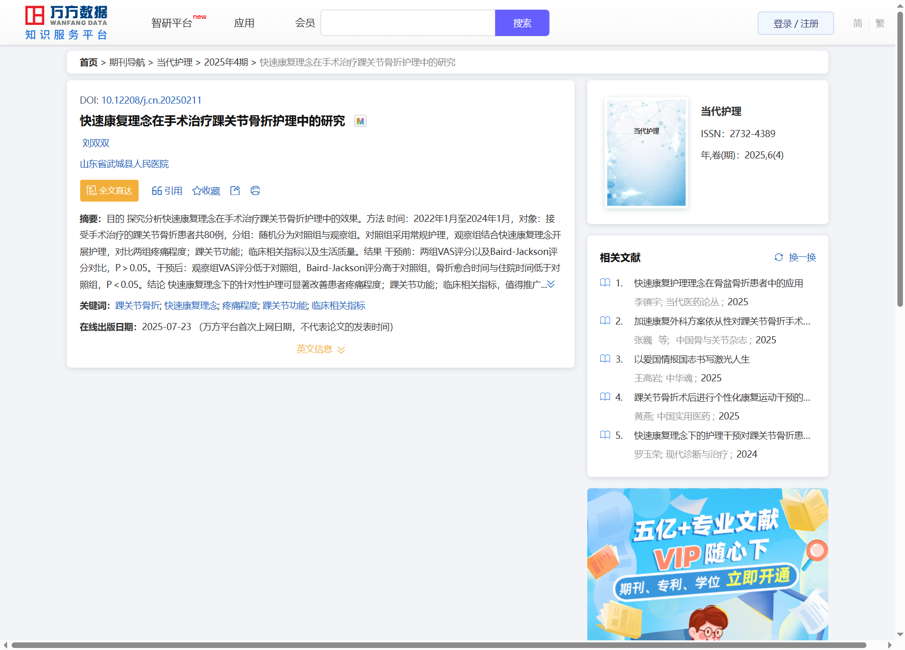Click book icon of related document 1

click(605, 282)
